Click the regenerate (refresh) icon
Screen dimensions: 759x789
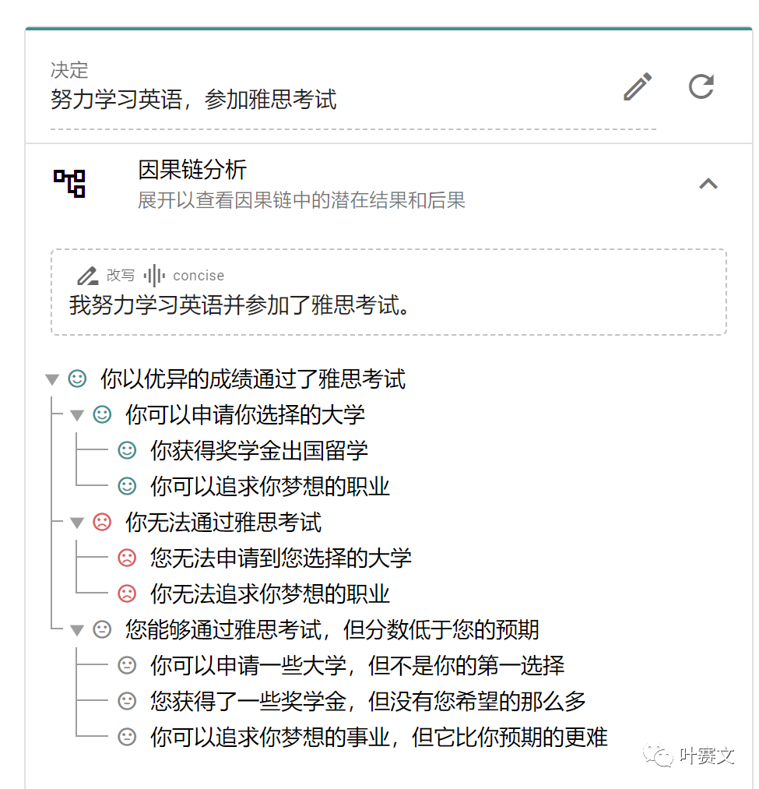tap(701, 87)
